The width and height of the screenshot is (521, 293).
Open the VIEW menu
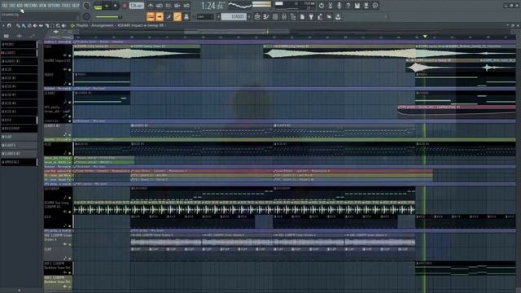[x=43, y=6]
